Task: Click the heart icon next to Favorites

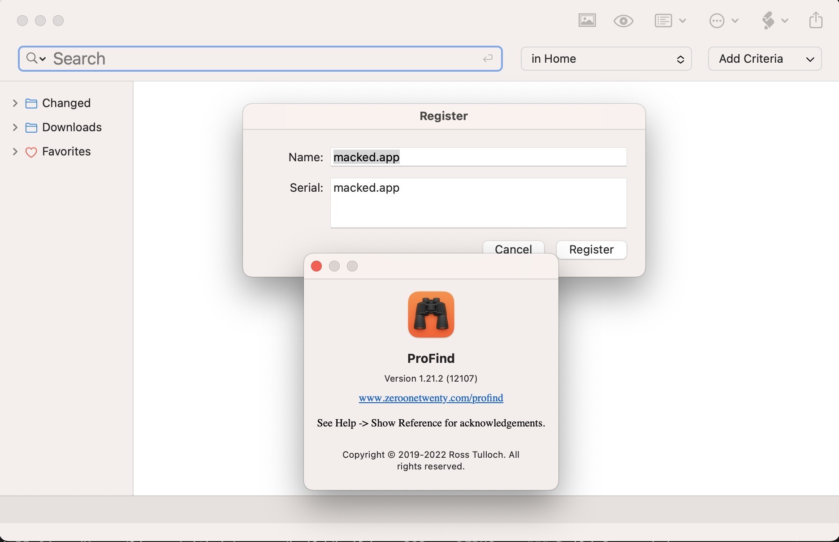Action: tap(31, 152)
